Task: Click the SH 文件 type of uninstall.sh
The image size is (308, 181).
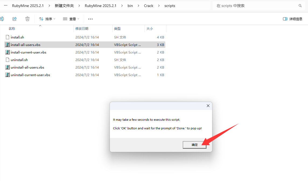Action: click(x=120, y=60)
